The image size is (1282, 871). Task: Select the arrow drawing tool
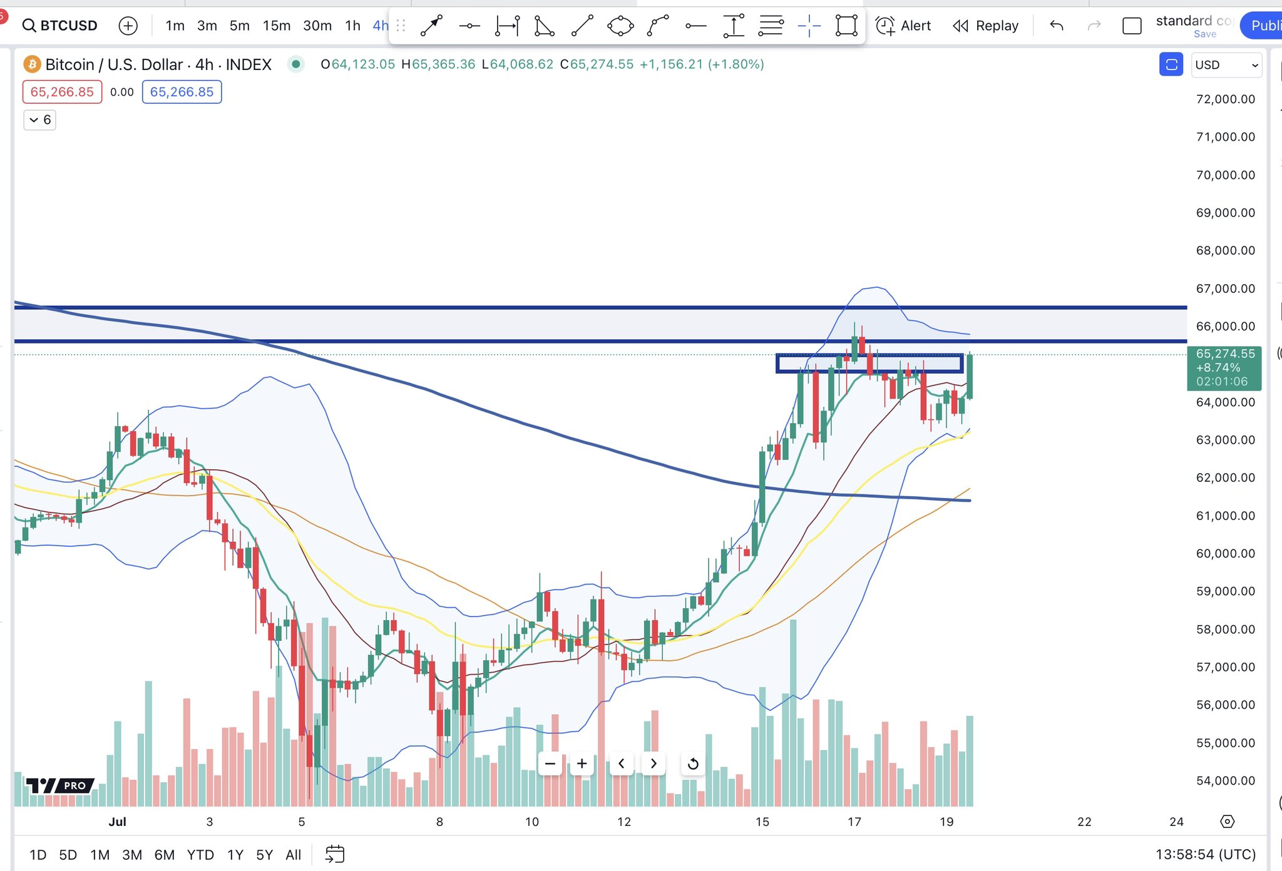(431, 26)
